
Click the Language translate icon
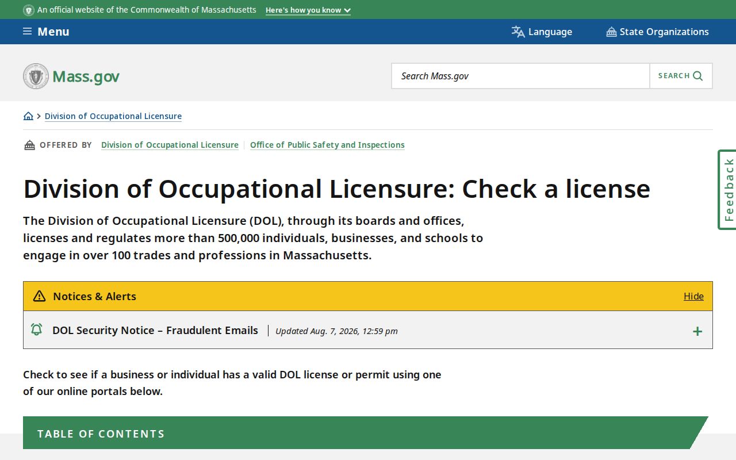pyautogui.click(x=518, y=32)
